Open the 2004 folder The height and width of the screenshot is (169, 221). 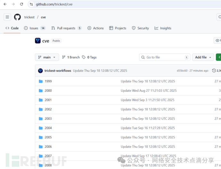point(48,128)
